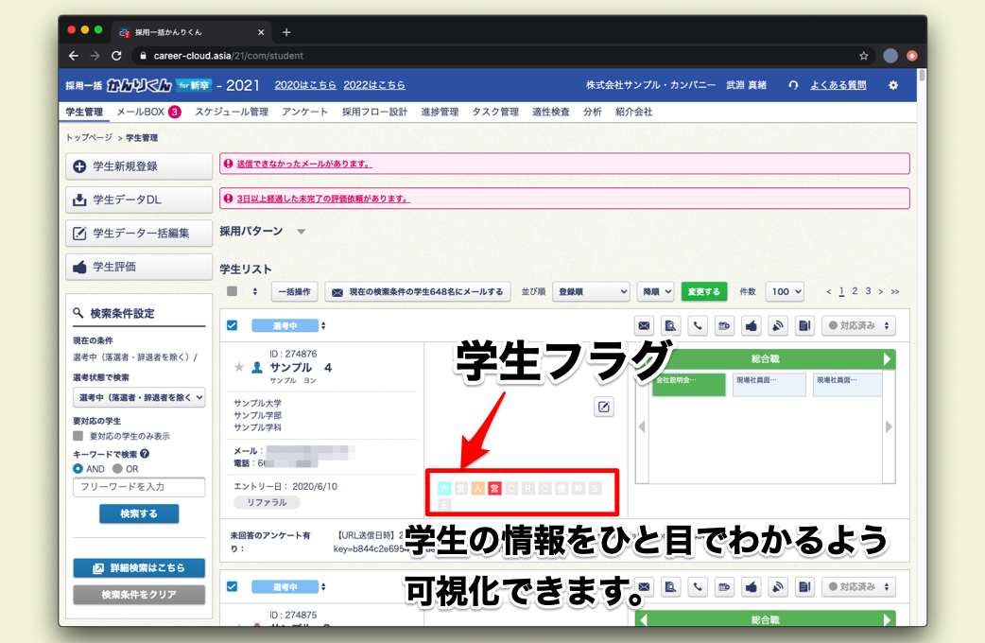Star the student サンプル 4 as favorite
This screenshot has width=985, height=643.
pyautogui.click(x=238, y=367)
